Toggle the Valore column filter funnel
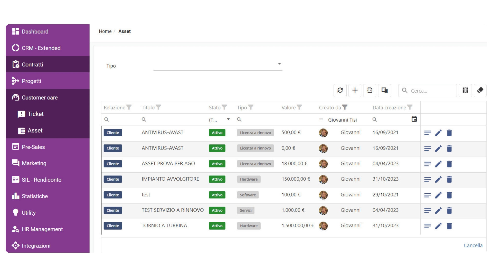The width and height of the screenshot is (493, 277). [x=299, y=107]
